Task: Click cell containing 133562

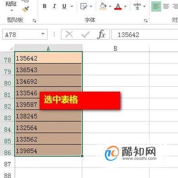Action: (48, 139)
